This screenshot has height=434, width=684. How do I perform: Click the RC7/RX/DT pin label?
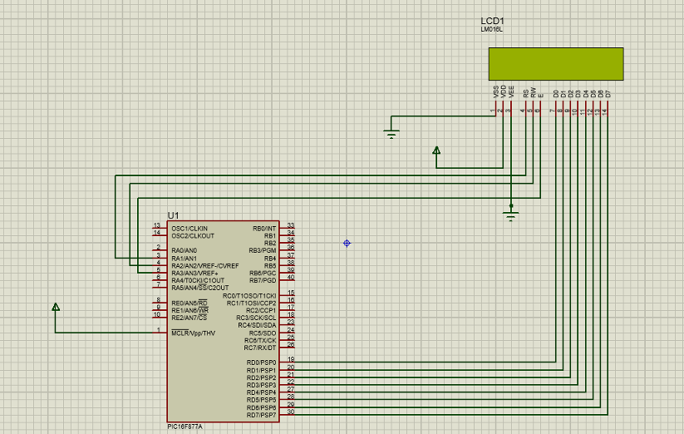[x=260, y=348]
